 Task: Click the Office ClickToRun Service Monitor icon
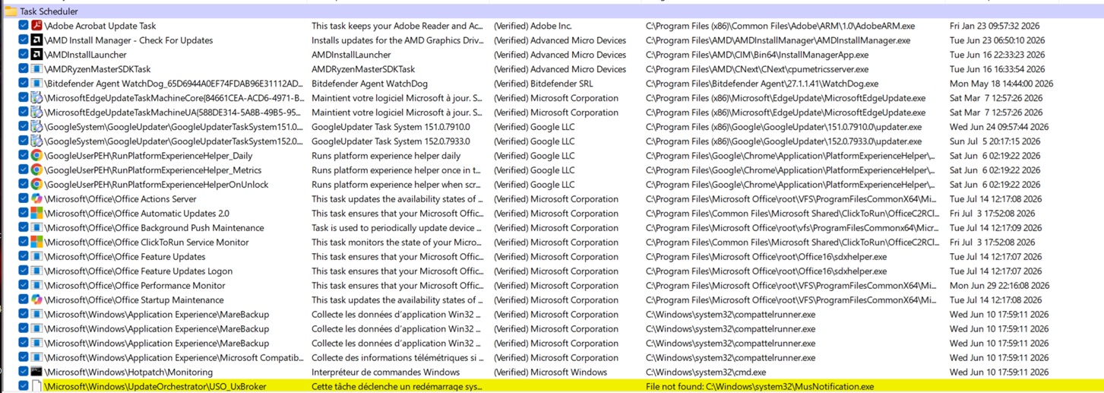click(36, 242)
